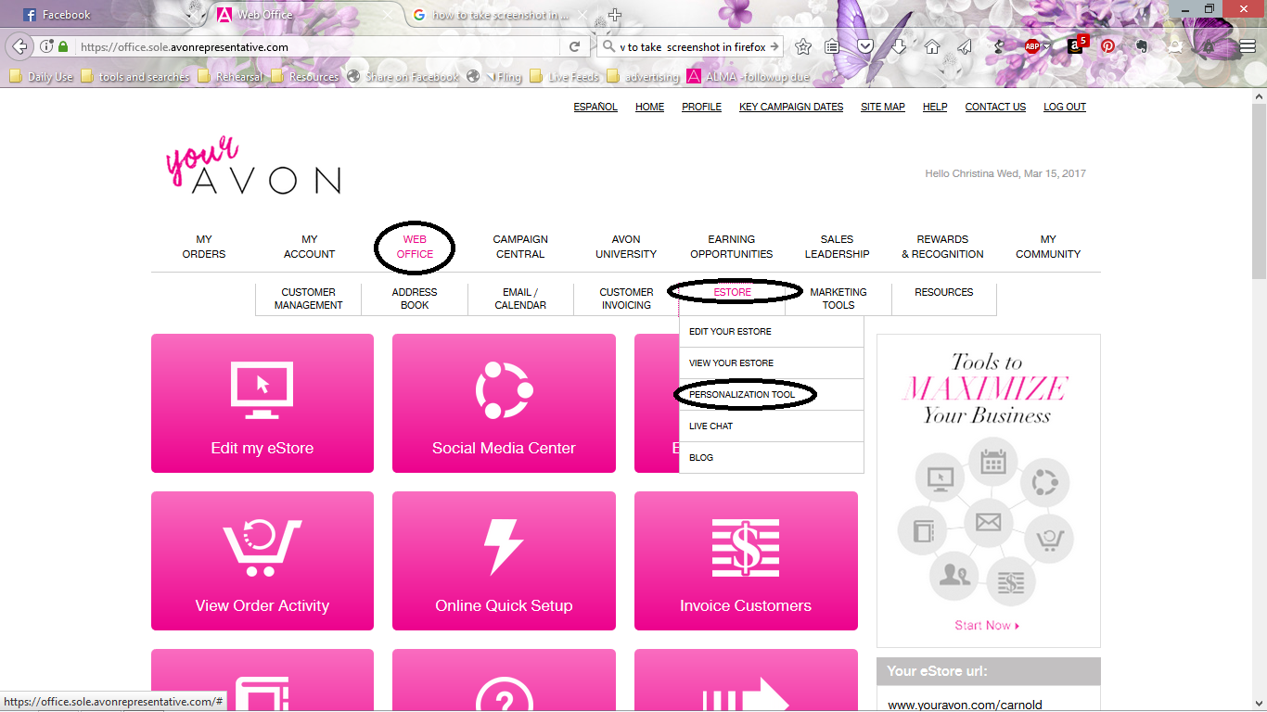Click the bookmark star icon in Firefox toolbar
The width and height of the screenshot is (1267, 712).
tap(803, 46)
